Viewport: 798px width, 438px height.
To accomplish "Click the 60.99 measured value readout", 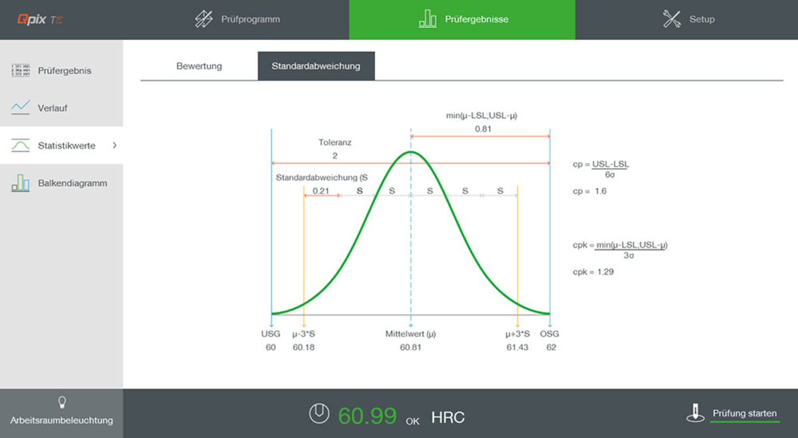I will [x=367, y=415].
